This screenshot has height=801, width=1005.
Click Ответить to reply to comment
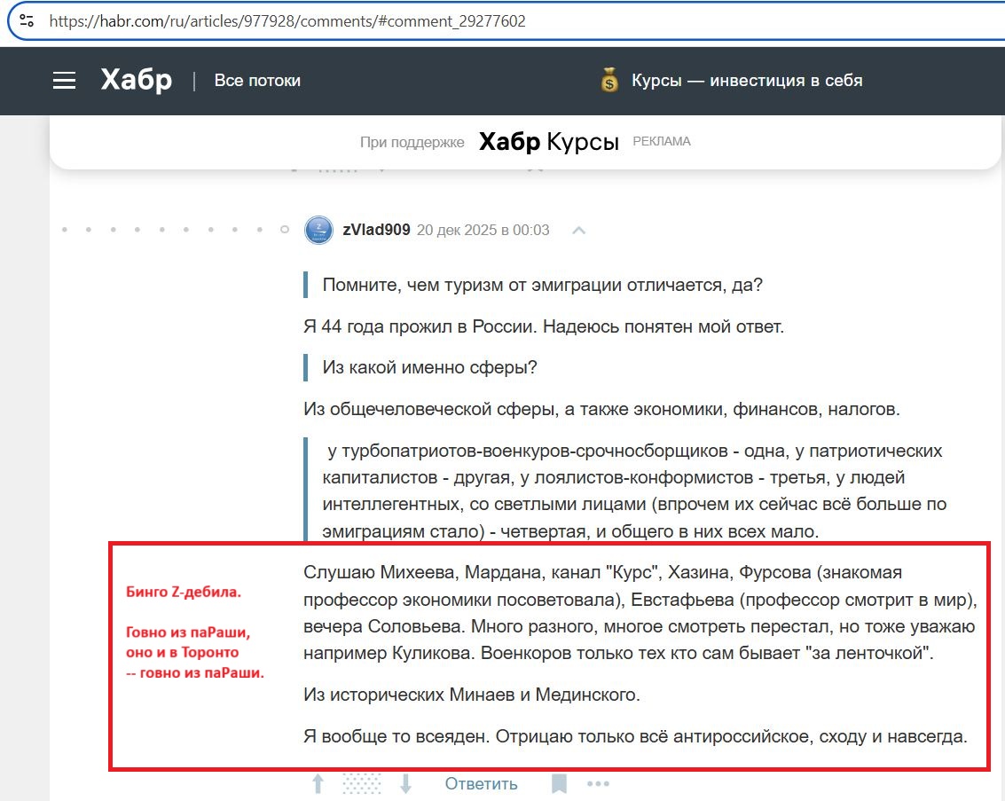[x=481, y=784]
